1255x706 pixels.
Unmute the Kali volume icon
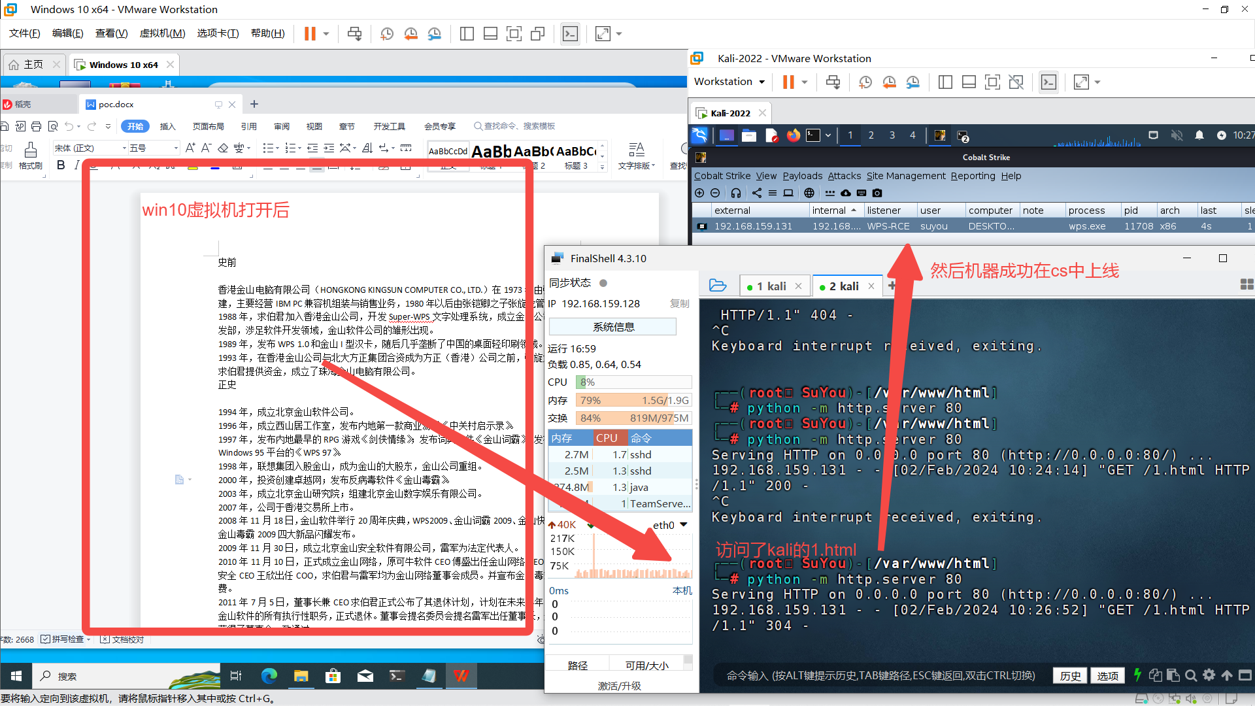[x=1177, y=135]
